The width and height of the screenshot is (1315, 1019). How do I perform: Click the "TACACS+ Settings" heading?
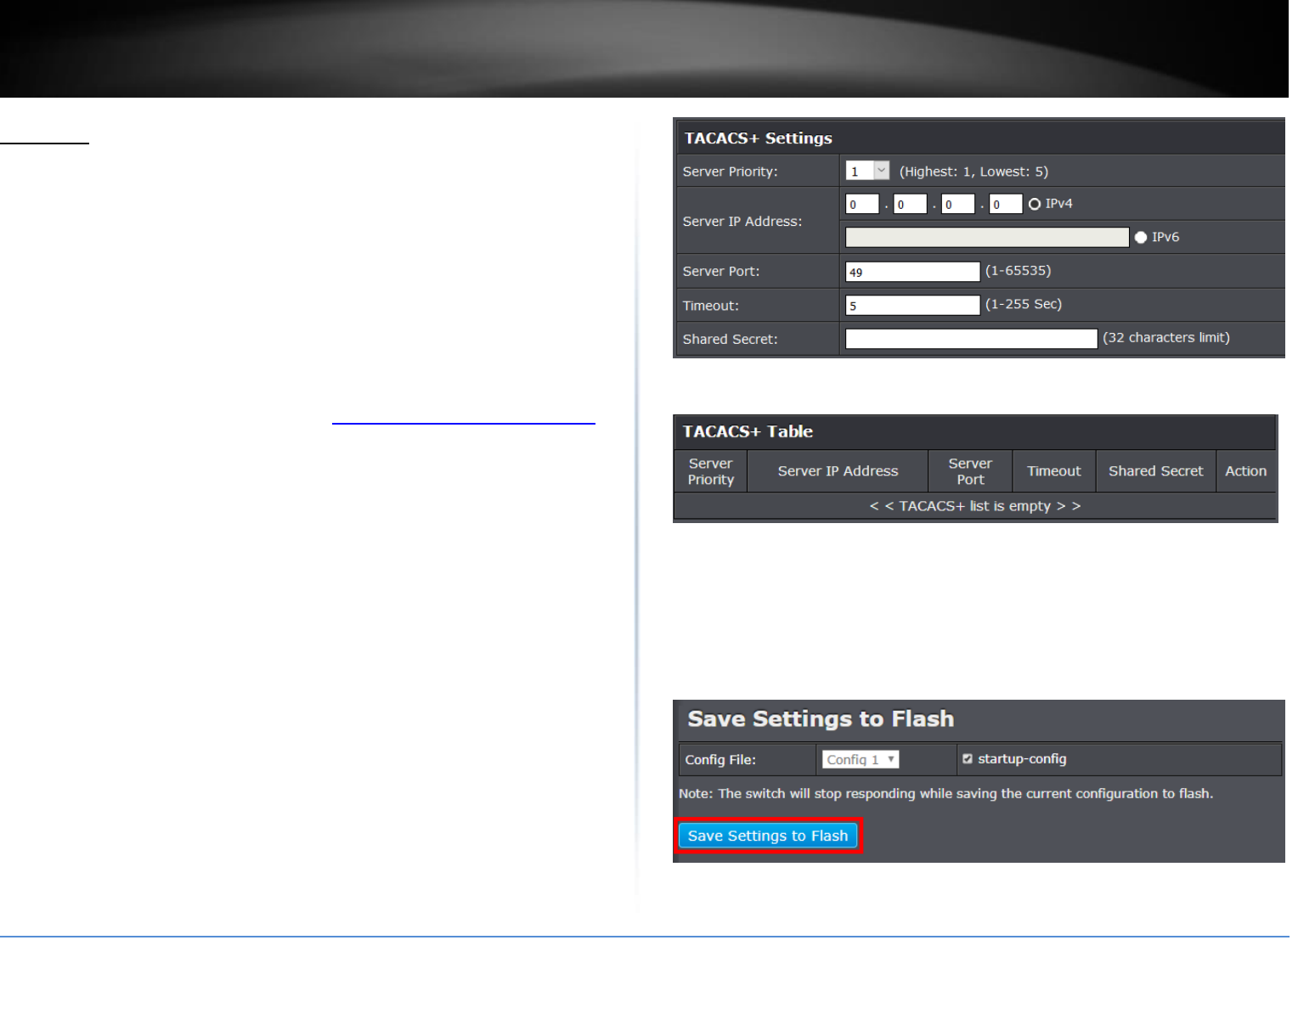pos(758,138)
